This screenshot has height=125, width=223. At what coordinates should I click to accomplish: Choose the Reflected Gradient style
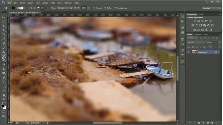tap(42, 8)
